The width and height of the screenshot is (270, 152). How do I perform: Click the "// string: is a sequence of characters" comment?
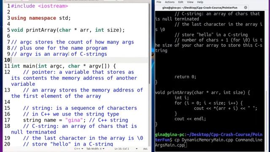[80, 108]
